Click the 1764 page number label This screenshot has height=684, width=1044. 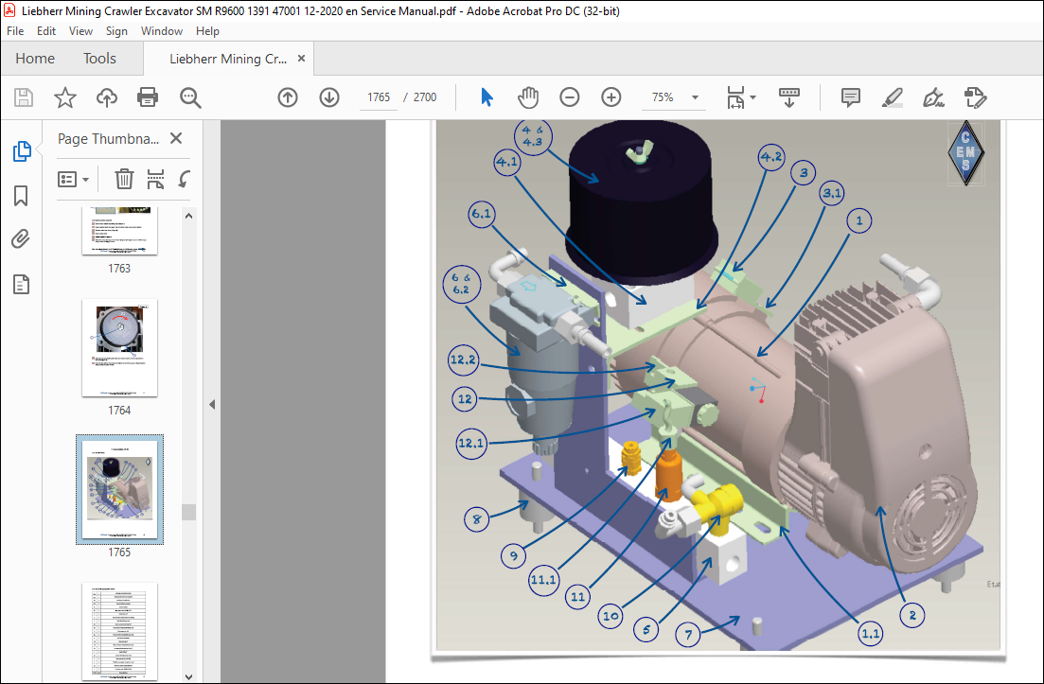[x=119, y=411]
